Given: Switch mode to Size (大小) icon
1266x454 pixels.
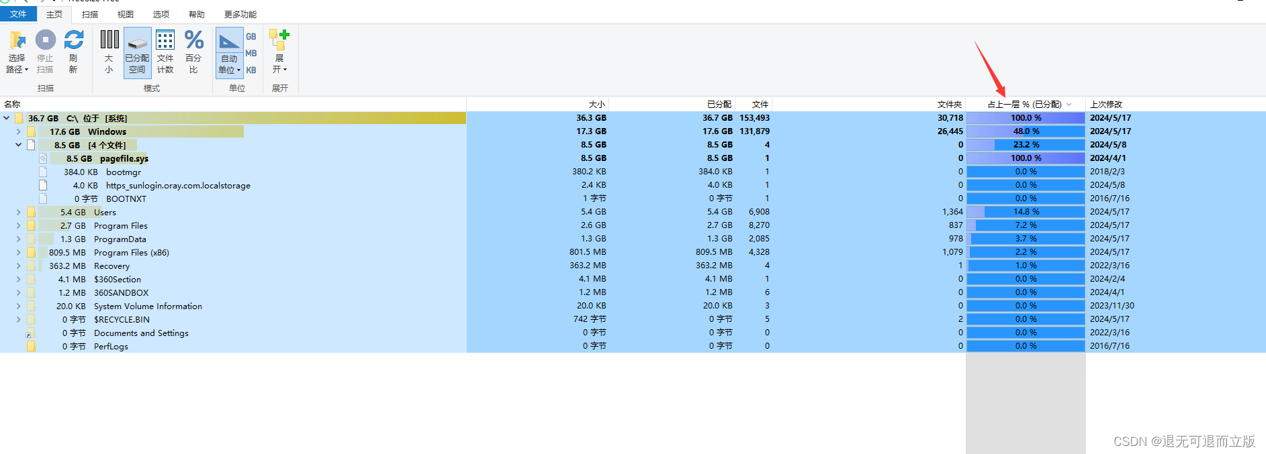Looking at the screenshot, I should [109, 40].
